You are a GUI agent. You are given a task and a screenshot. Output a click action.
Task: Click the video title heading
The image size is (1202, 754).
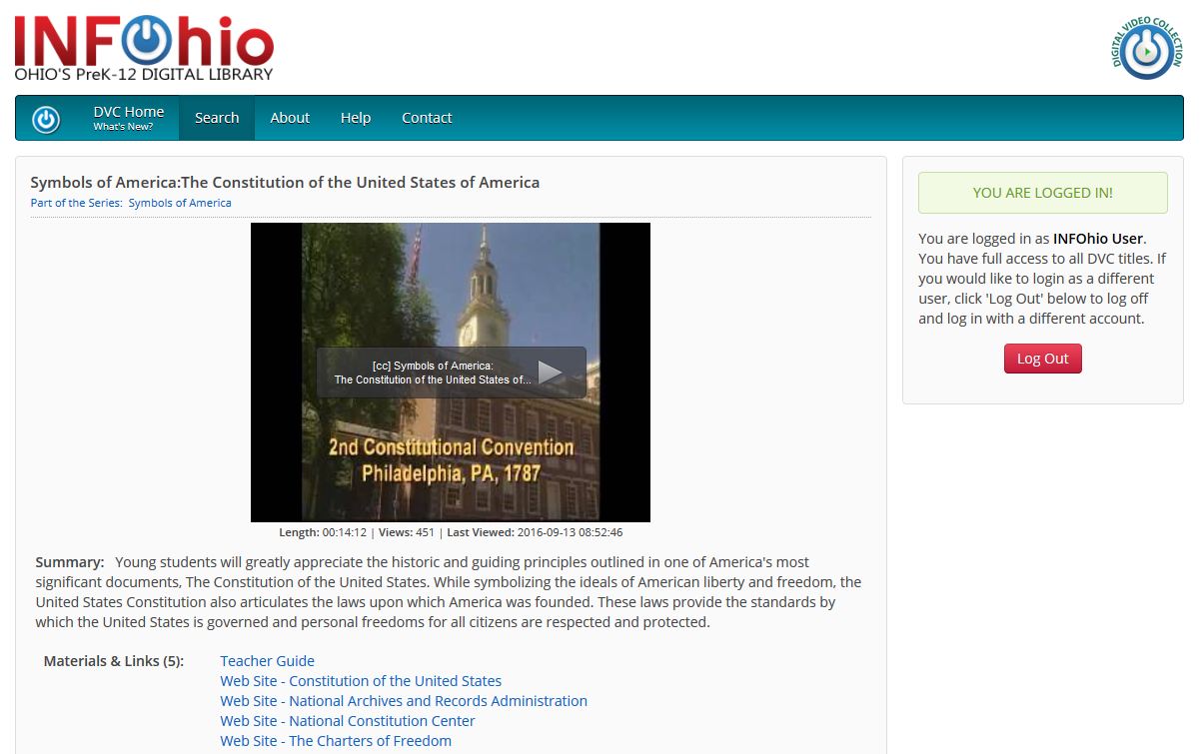coord(285,182)
